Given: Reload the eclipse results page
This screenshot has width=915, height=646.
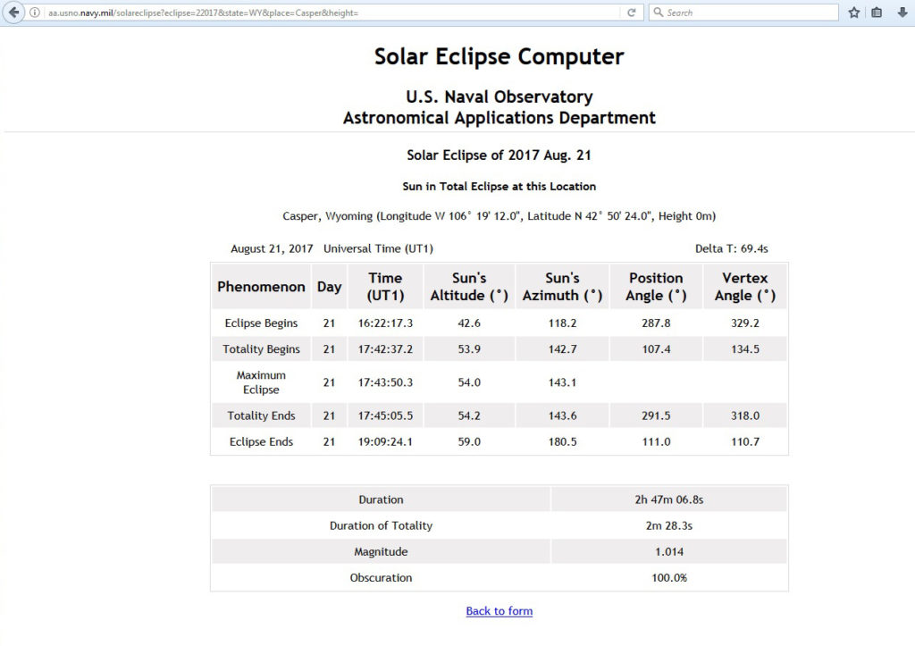Looking at the screenshot, I should tap(630, 13).
